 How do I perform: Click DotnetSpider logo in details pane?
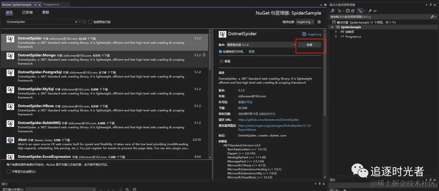222,34
